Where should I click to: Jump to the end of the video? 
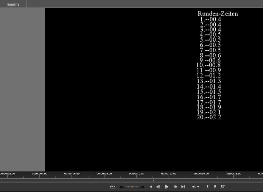(183, 187)
